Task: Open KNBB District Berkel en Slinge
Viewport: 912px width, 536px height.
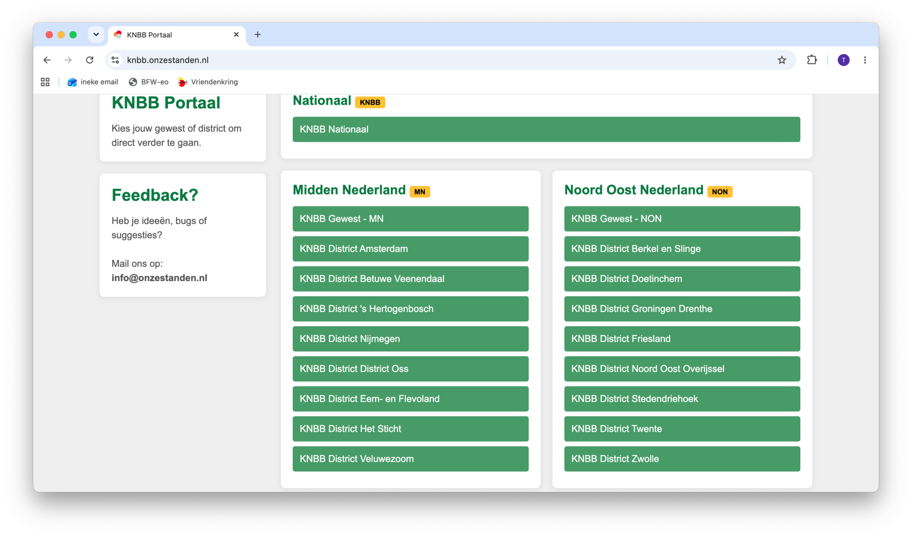Action: pyautogui.click(x=682, y=249)
